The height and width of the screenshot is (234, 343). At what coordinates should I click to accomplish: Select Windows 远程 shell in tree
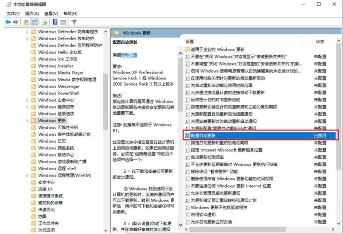[57, 169]
